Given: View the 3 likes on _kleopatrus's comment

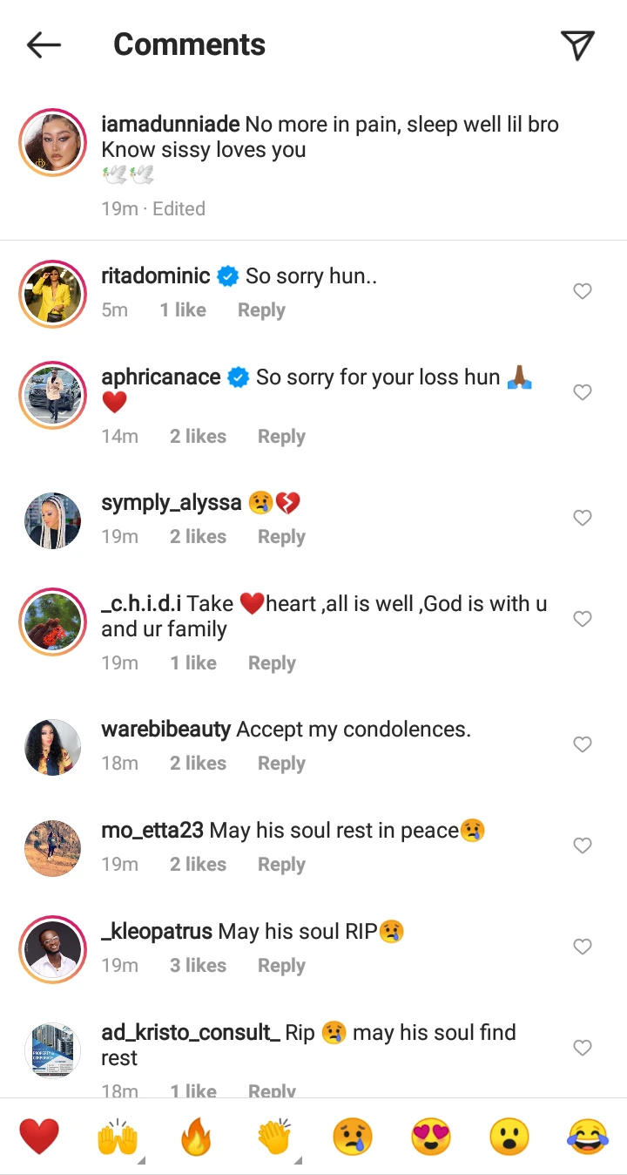Looking at the screenshot, I should click(x=198, y=966).
